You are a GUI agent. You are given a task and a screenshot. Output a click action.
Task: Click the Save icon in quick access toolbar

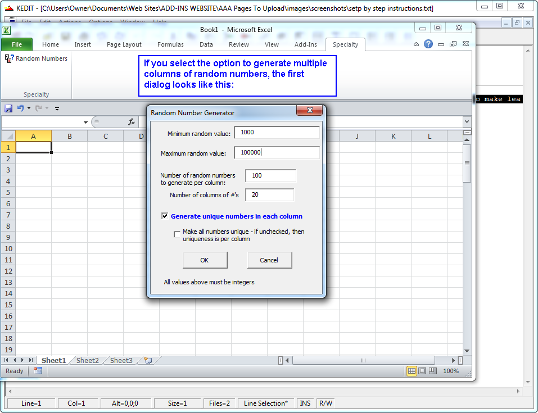pyautogui.click(x=8, y=108)
